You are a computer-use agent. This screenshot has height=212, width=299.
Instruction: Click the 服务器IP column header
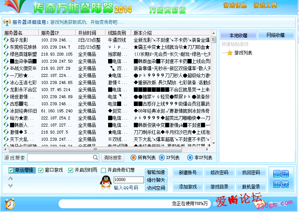pos(57,33)
